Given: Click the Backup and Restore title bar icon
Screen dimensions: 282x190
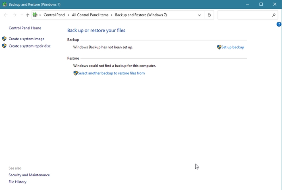Looking at the screenshot, I should pos(4,4).
